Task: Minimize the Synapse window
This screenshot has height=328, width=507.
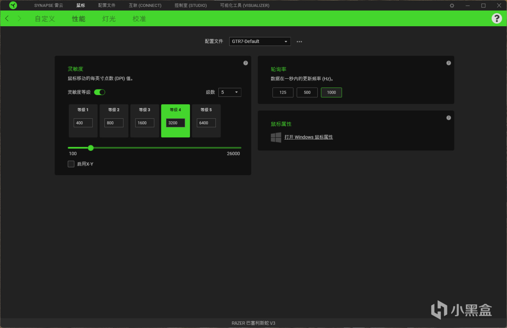Action: (x=468, y=5)
